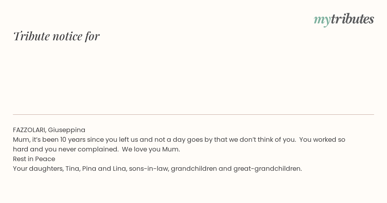Click the name FAZZOLARI, Giuseppina
Screen dimensions: 387x203
[49, 130]
